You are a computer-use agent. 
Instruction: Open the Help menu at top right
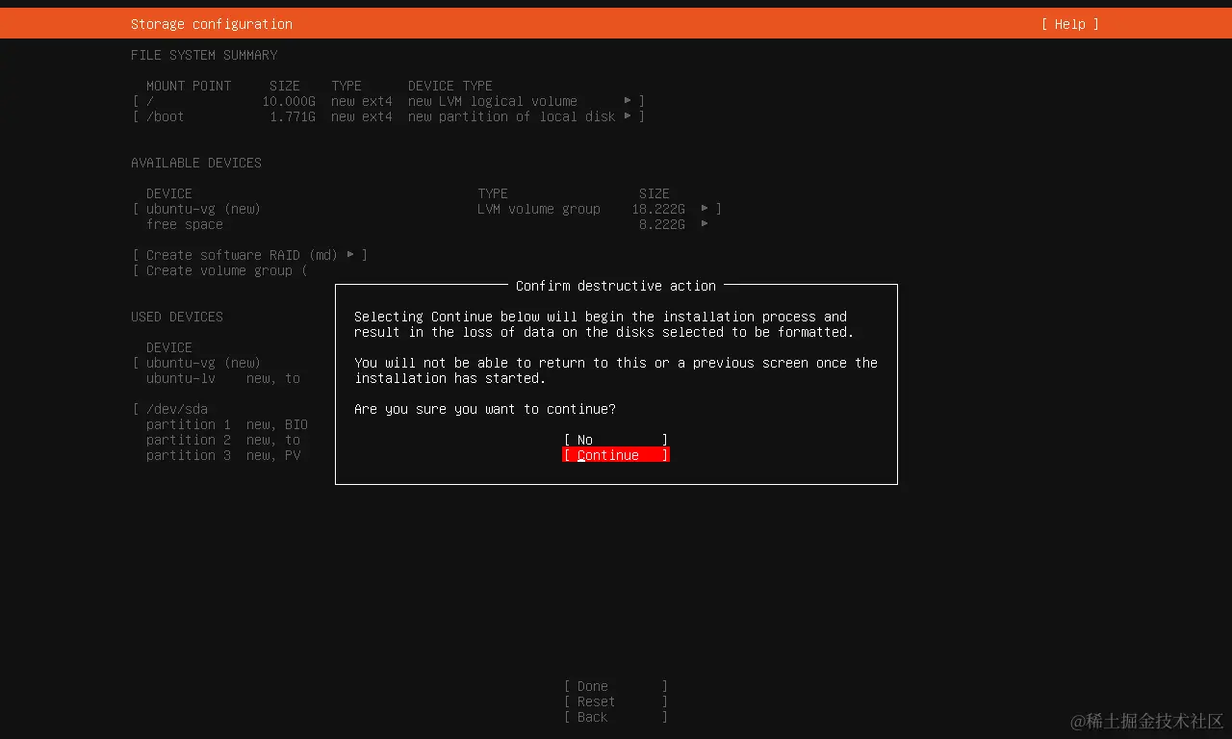pos(1068,23)
